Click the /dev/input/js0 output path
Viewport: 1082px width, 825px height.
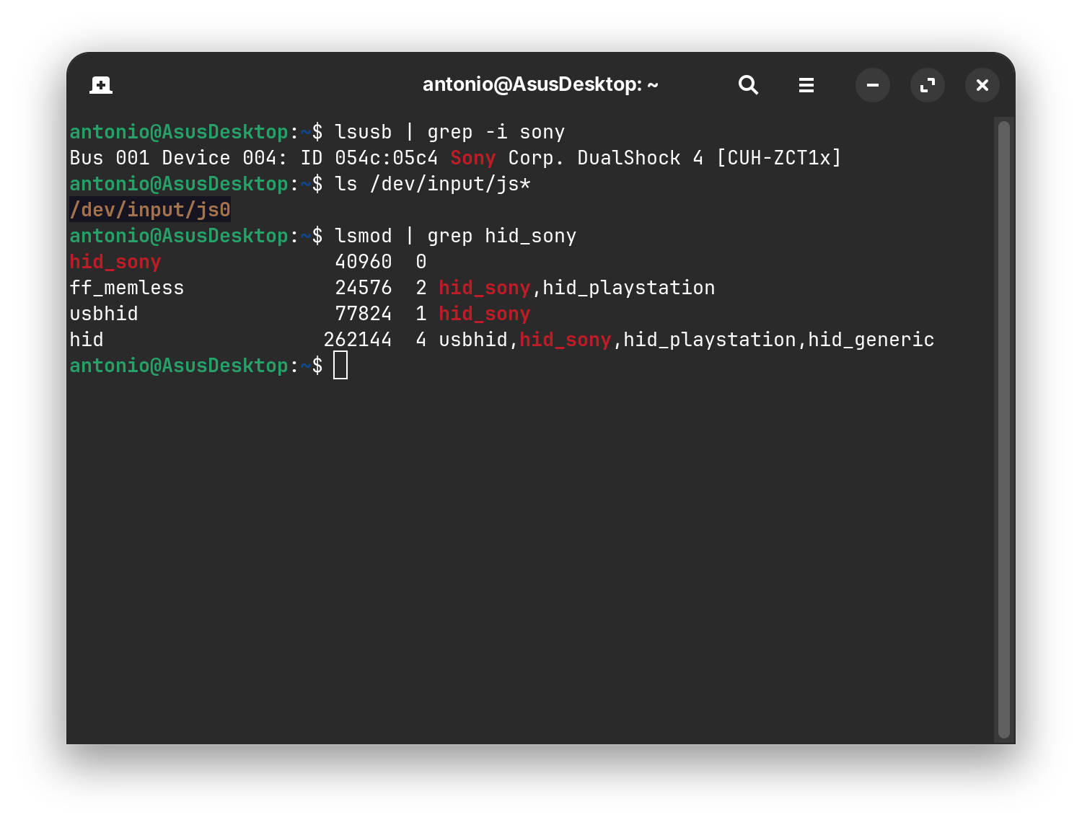pos(150,210)
